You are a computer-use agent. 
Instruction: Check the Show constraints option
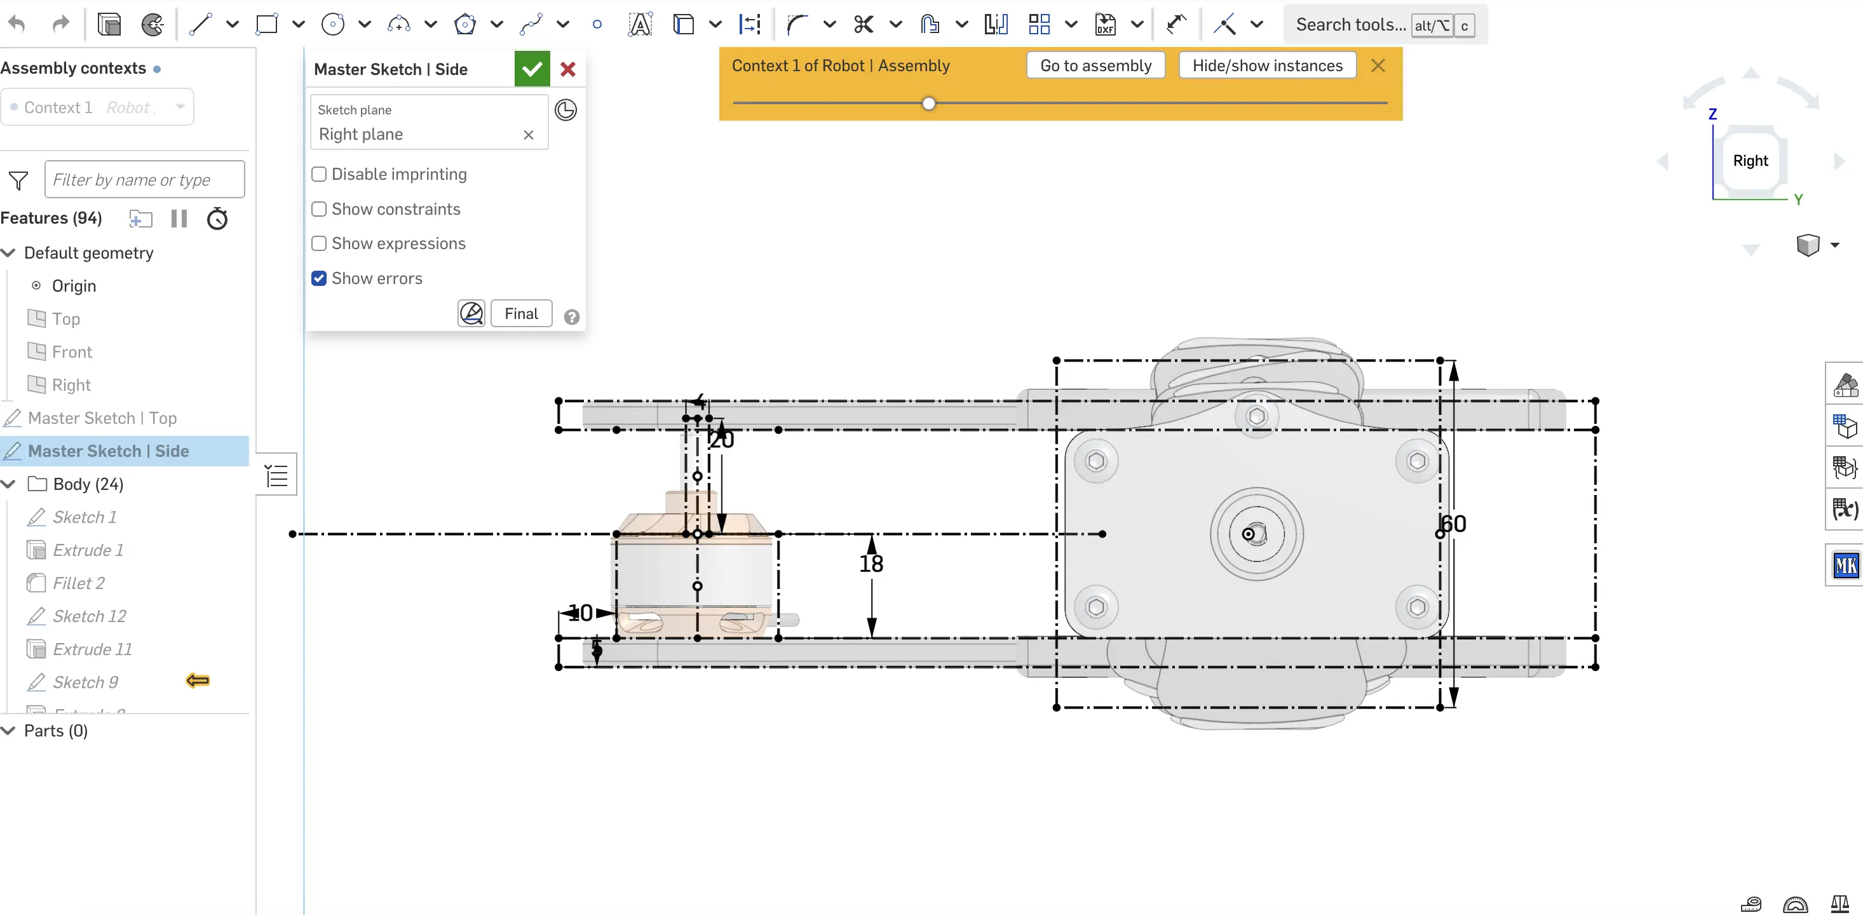(319, 209)
